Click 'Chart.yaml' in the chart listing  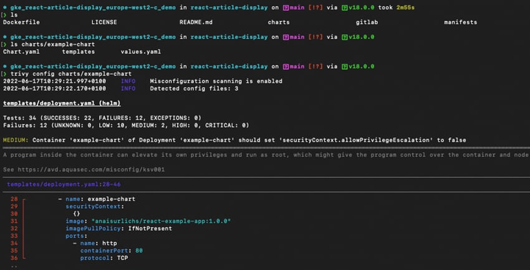pyautogui.click(x=21, y=52)
